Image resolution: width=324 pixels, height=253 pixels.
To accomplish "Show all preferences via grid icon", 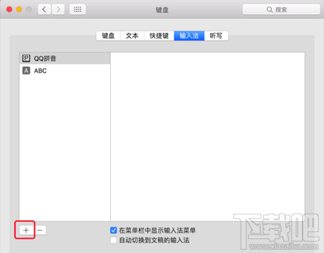I will (78, 9).
